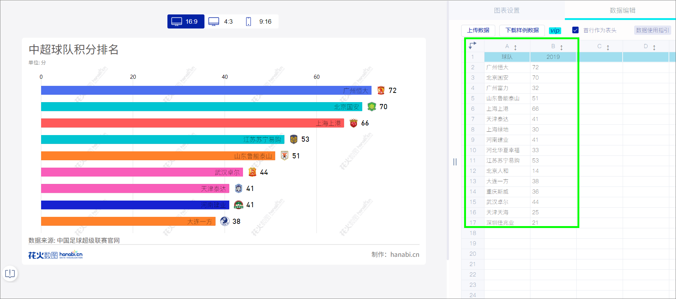Click the 上传数据 button
The height and width of the screenshot is (299, 676).
[x=478, y=30]
